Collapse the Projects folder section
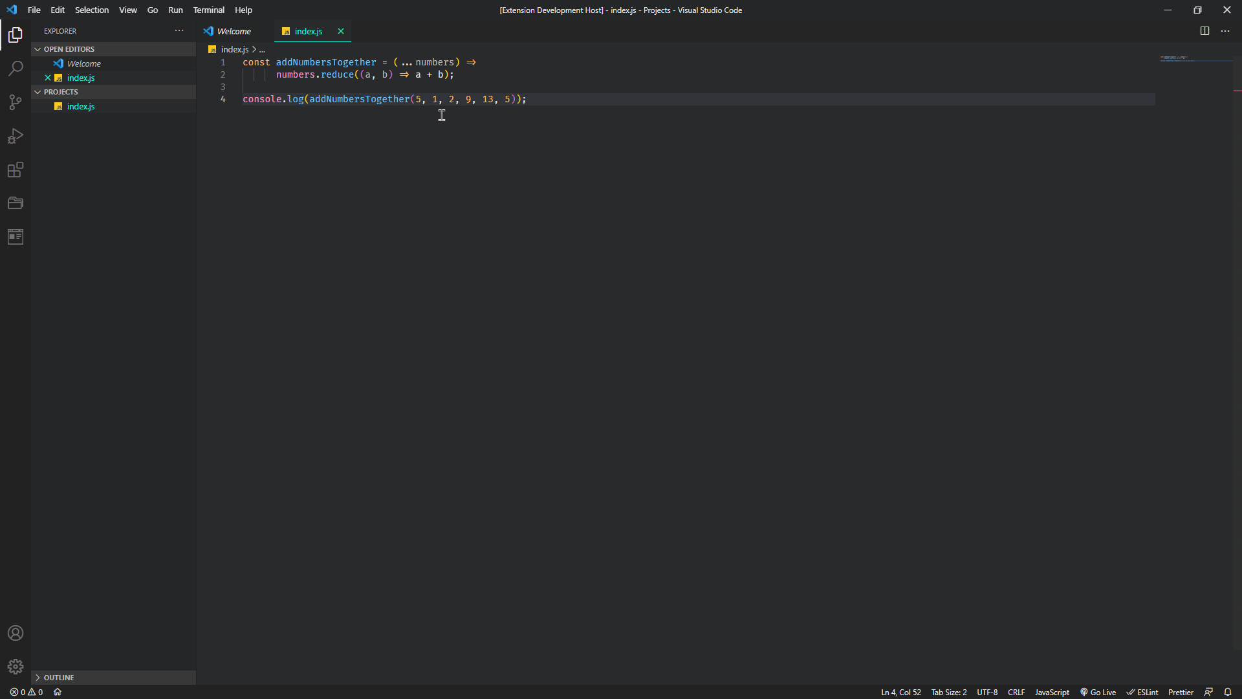The width and height of the screenshot is (1242, 699). [61, 92]
